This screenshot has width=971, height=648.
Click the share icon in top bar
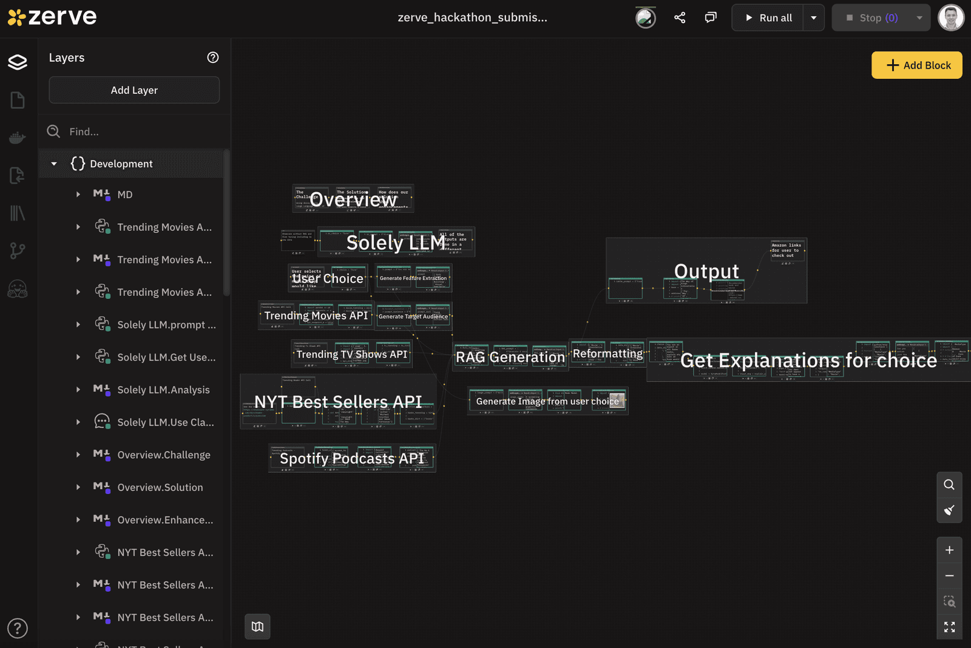click(680, 18)
